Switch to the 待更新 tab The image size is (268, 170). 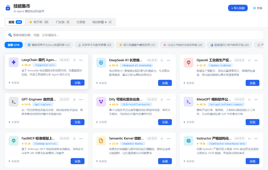pyautogui.click(x=81, y=22)
